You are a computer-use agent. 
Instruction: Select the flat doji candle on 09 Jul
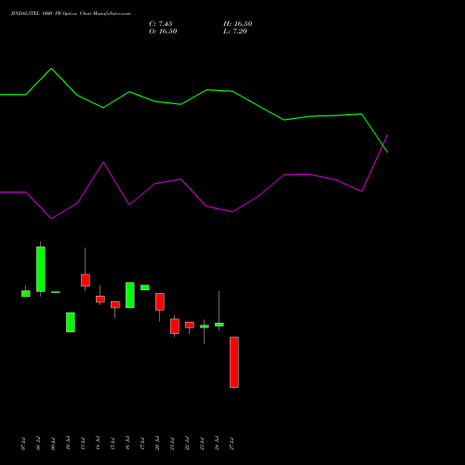(x=56, y=292)
